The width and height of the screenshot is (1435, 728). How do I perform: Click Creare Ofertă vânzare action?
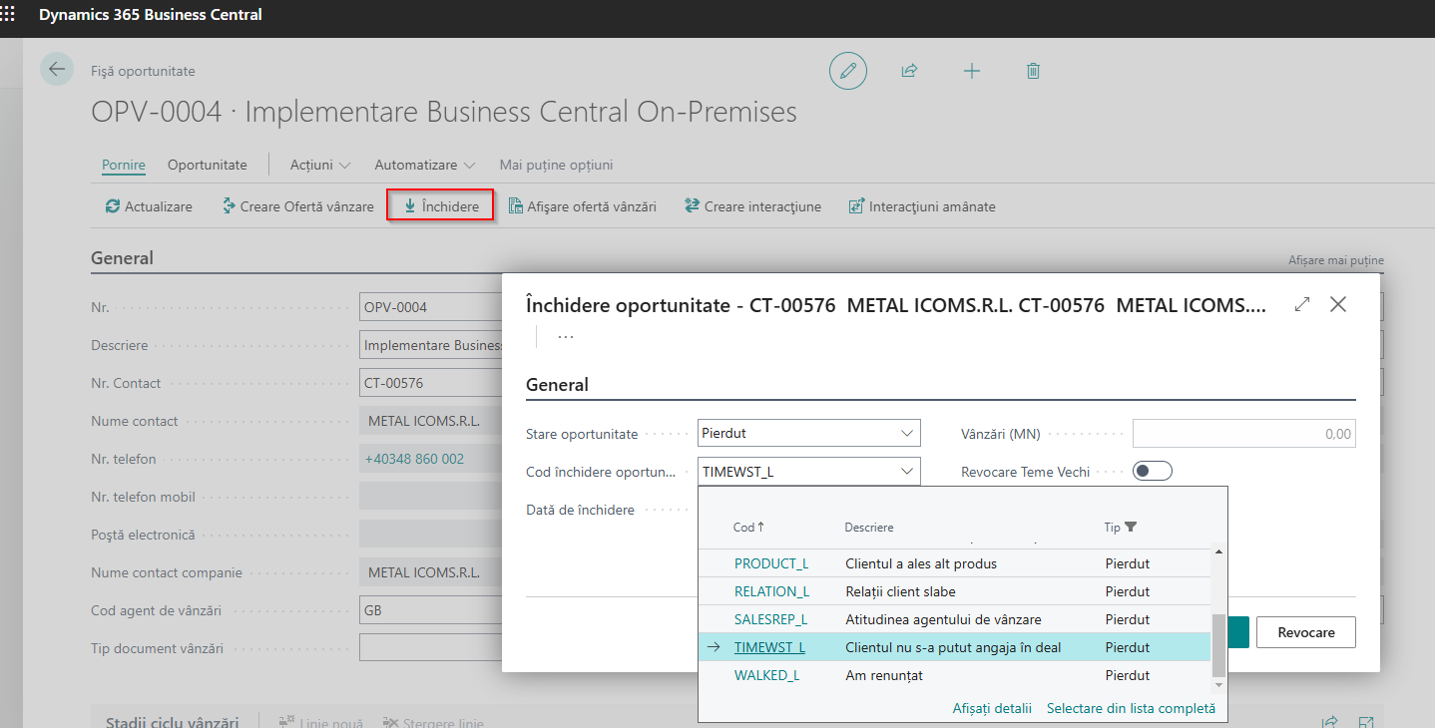click(x=297, y=206)
